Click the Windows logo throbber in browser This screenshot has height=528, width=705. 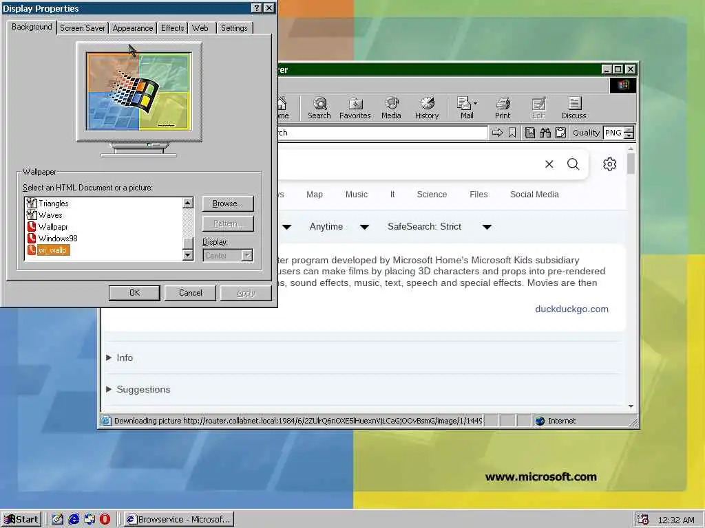click(622, 85)
